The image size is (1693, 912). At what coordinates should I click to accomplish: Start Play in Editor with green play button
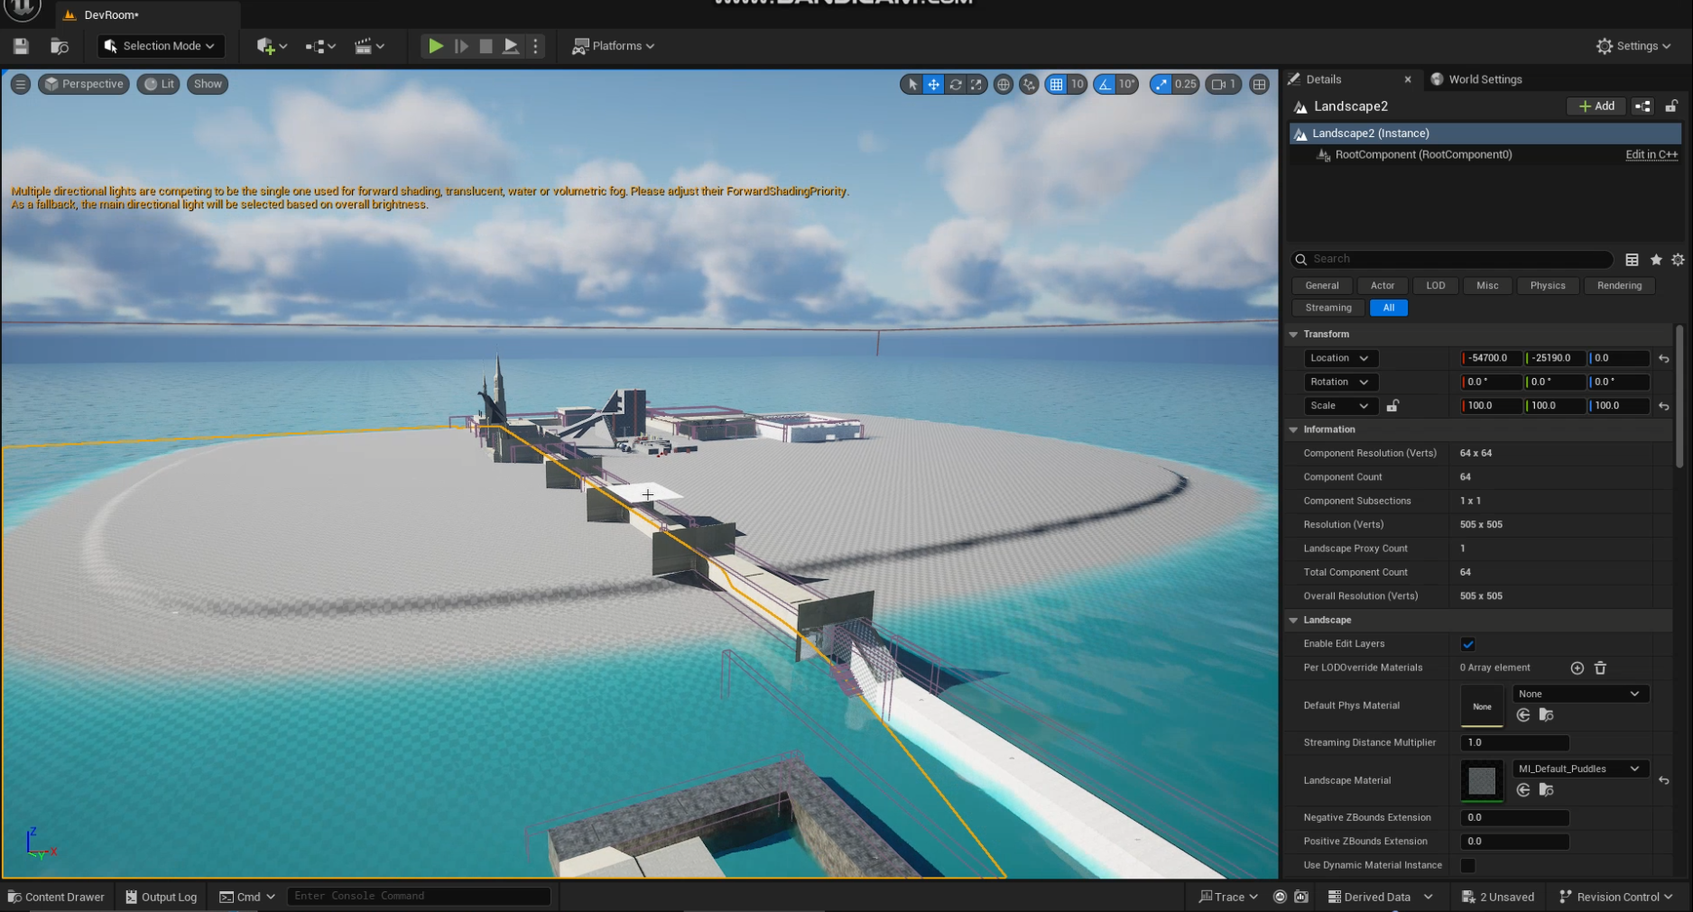pyautogui.click(x=435, y=46)
